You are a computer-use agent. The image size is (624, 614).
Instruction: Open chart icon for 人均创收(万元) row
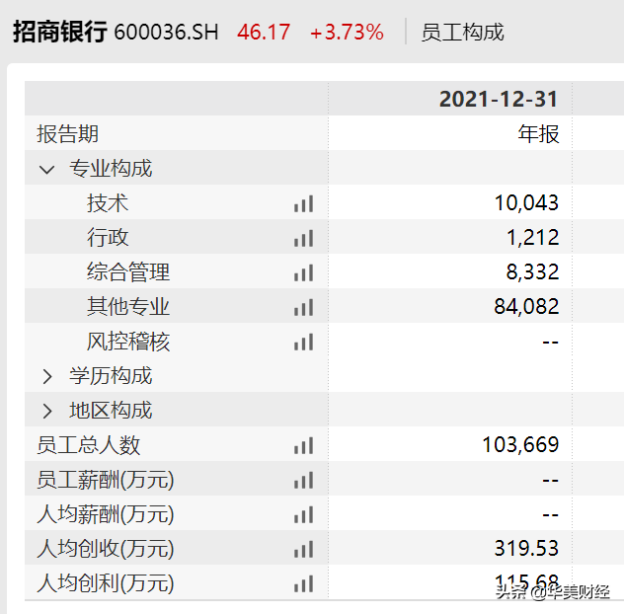[x=304, y=550]
